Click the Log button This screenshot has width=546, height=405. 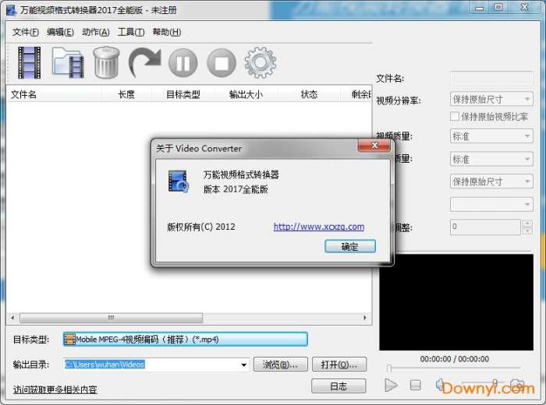(339, 386)
